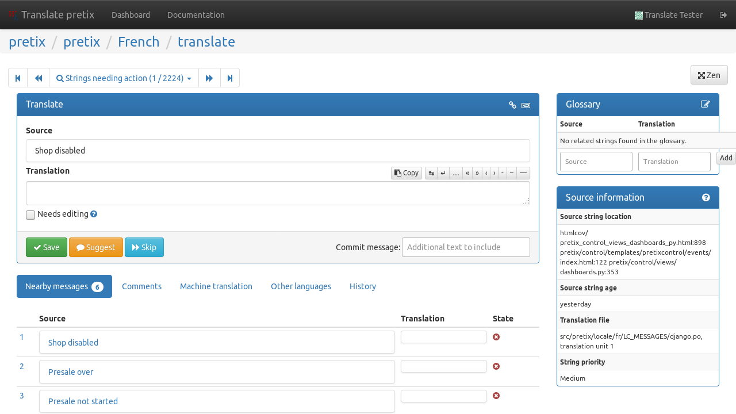Switch to the Machine translation tab
736x414 pixels.
coord(216,286)
